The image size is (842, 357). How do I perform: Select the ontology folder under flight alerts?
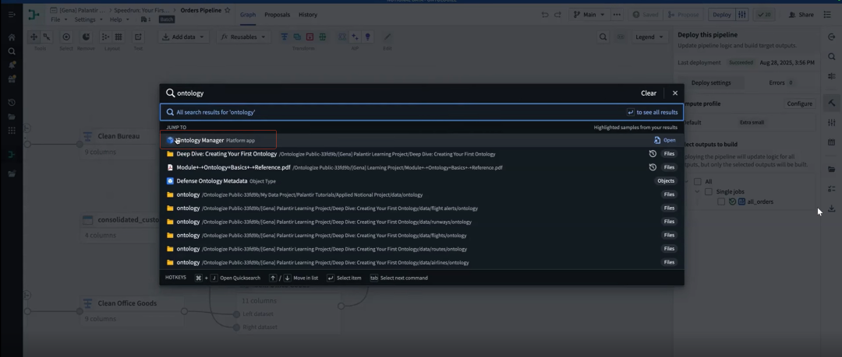click(422, 208)
